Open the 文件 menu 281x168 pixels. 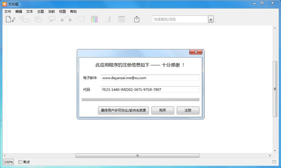click(x=7, y=11)
